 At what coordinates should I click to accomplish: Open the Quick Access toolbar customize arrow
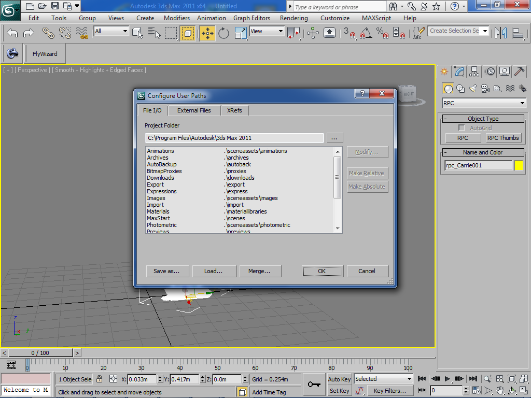click(x=77, y=6)
